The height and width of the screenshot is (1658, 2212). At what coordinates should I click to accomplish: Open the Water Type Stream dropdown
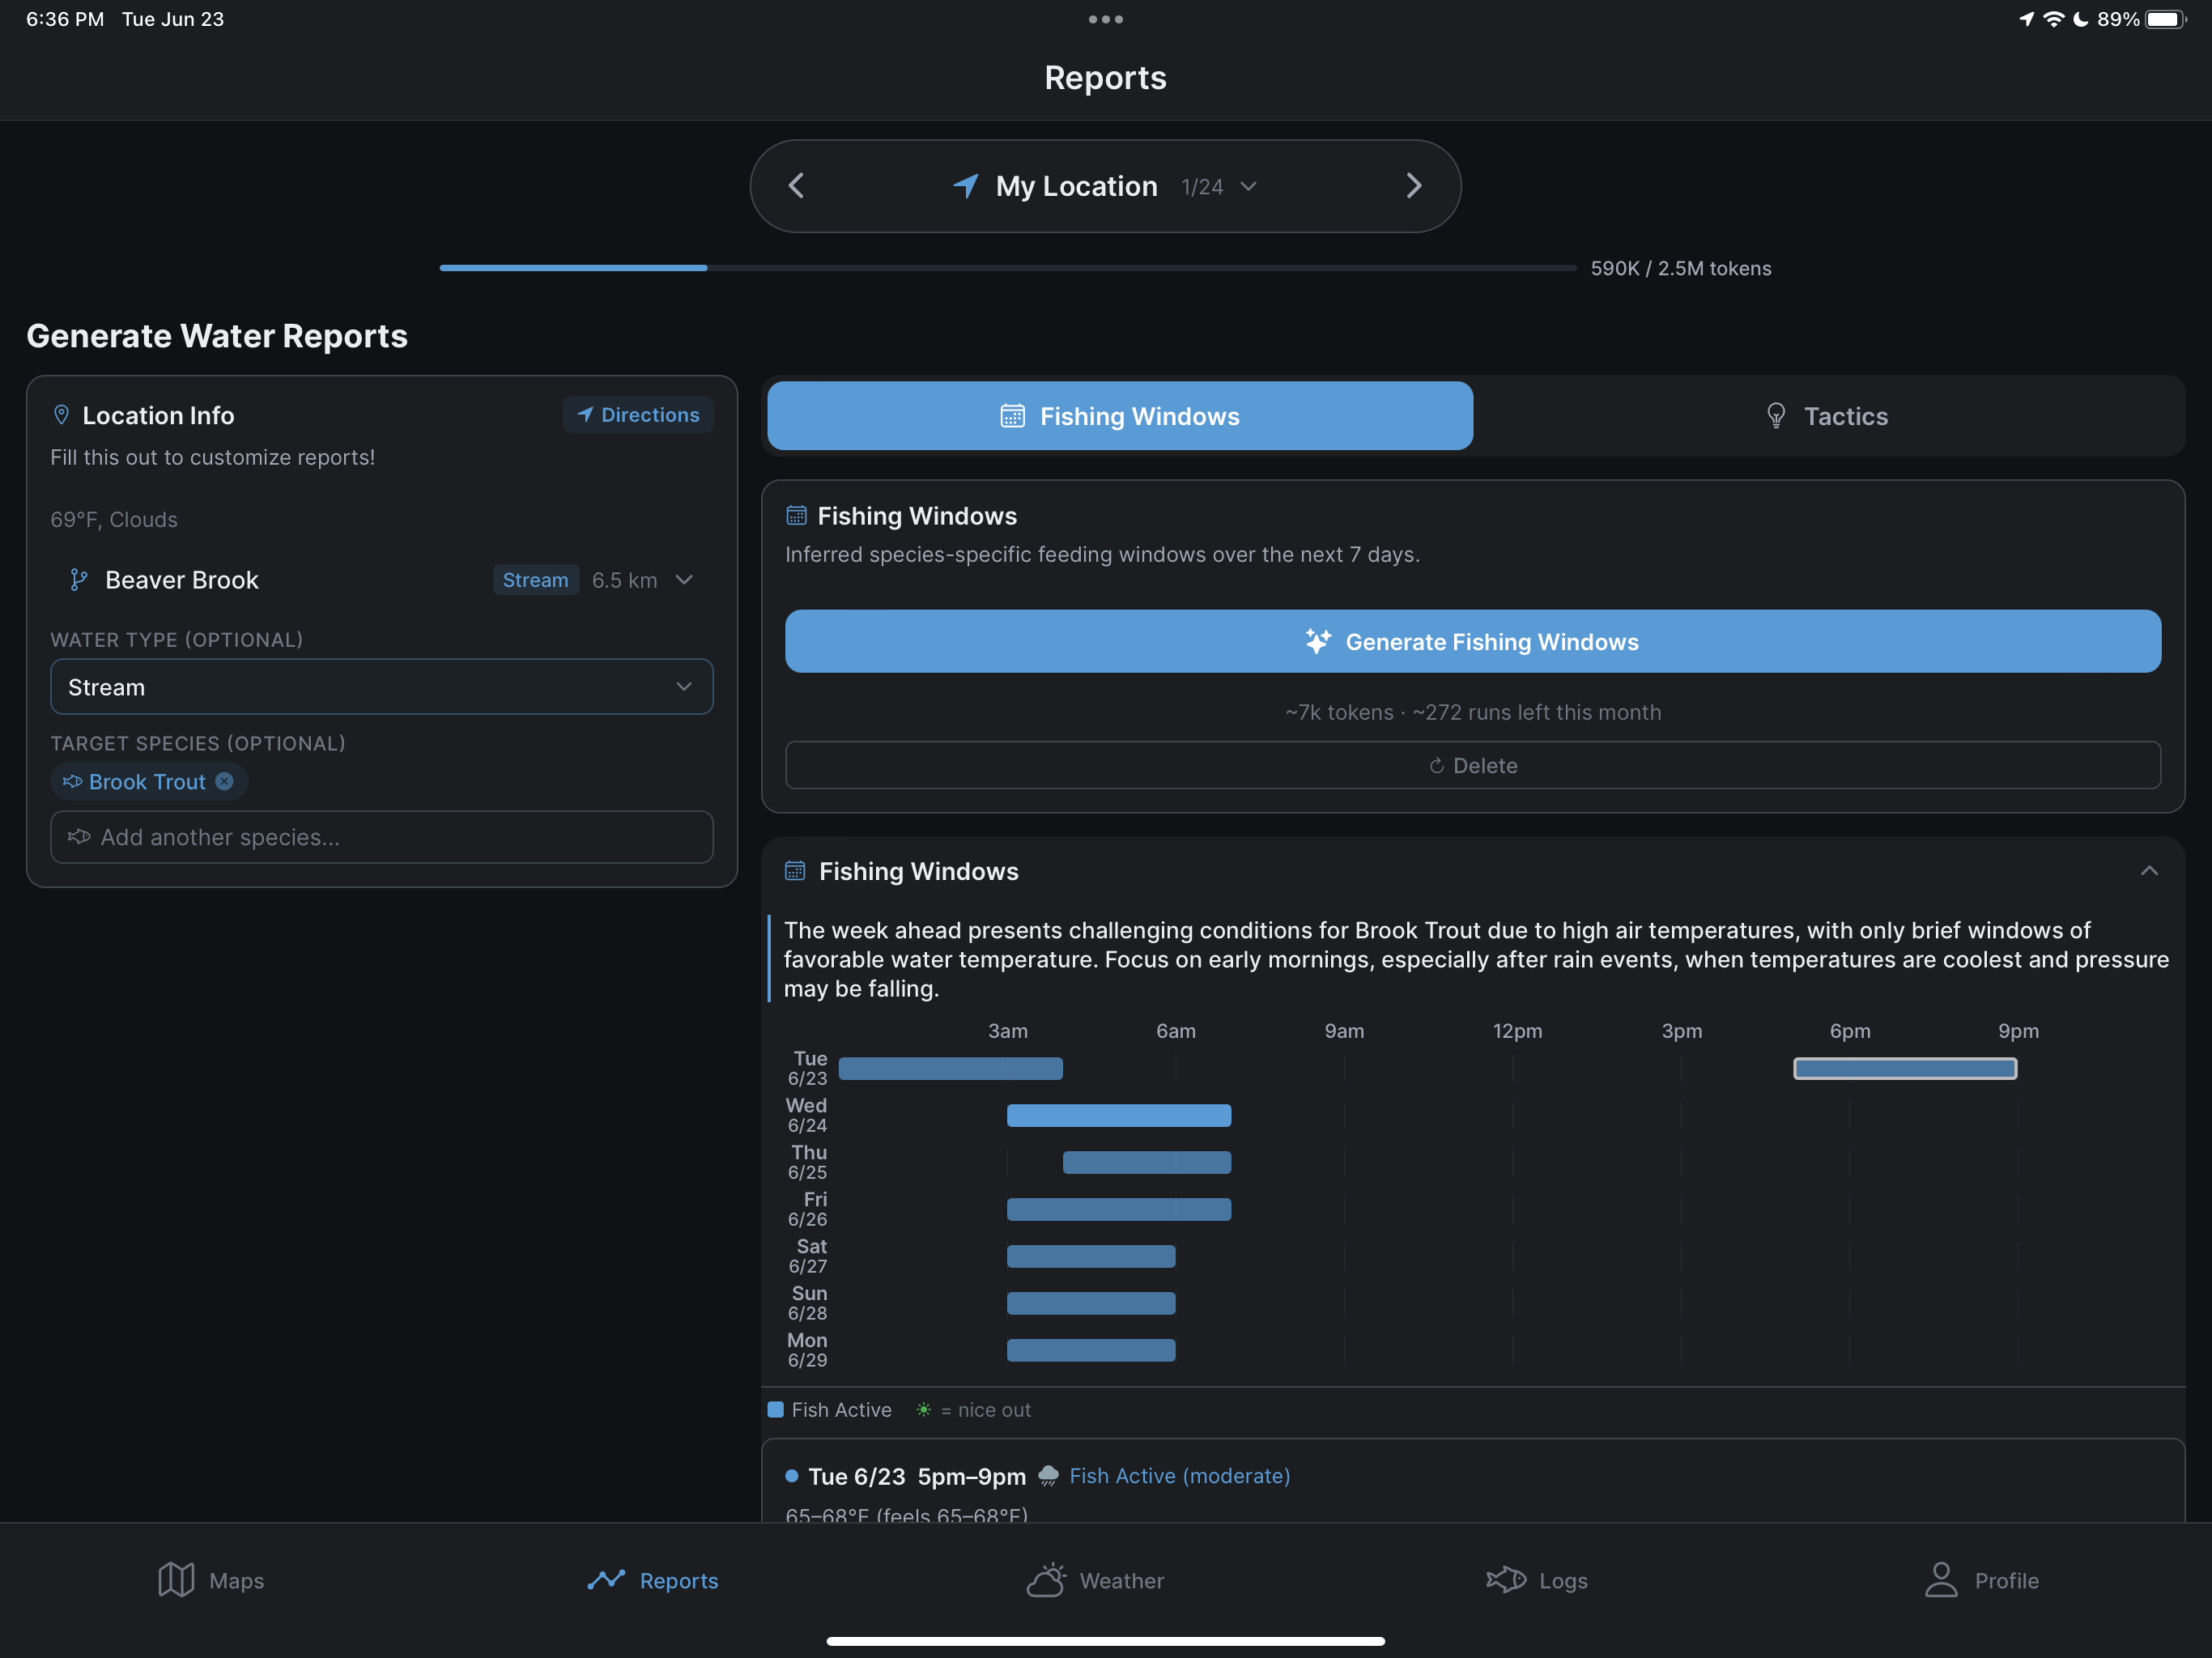click(x=382, y=687)
